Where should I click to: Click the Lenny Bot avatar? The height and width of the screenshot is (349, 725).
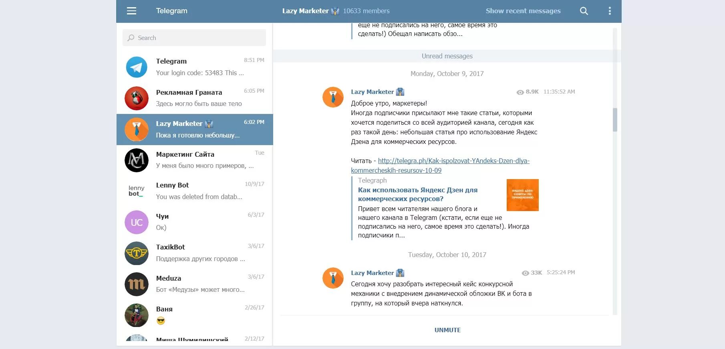137,191
